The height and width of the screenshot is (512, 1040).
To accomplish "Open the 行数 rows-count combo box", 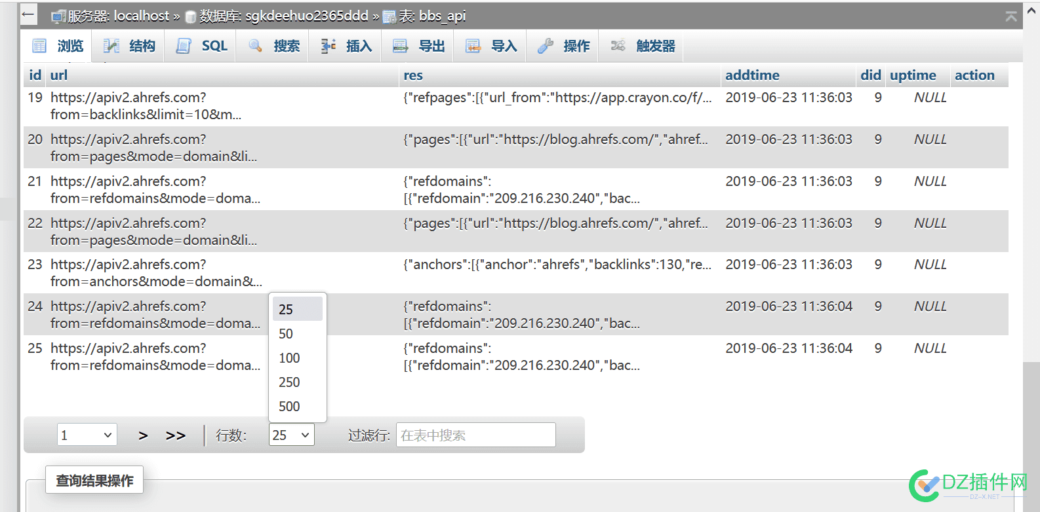I will tap(292, 435).
